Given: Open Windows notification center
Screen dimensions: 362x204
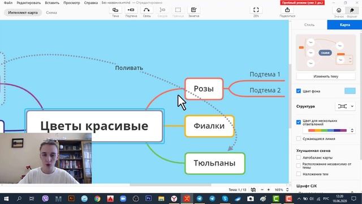Looking at the screenshot, I should (x=354, y=199).
